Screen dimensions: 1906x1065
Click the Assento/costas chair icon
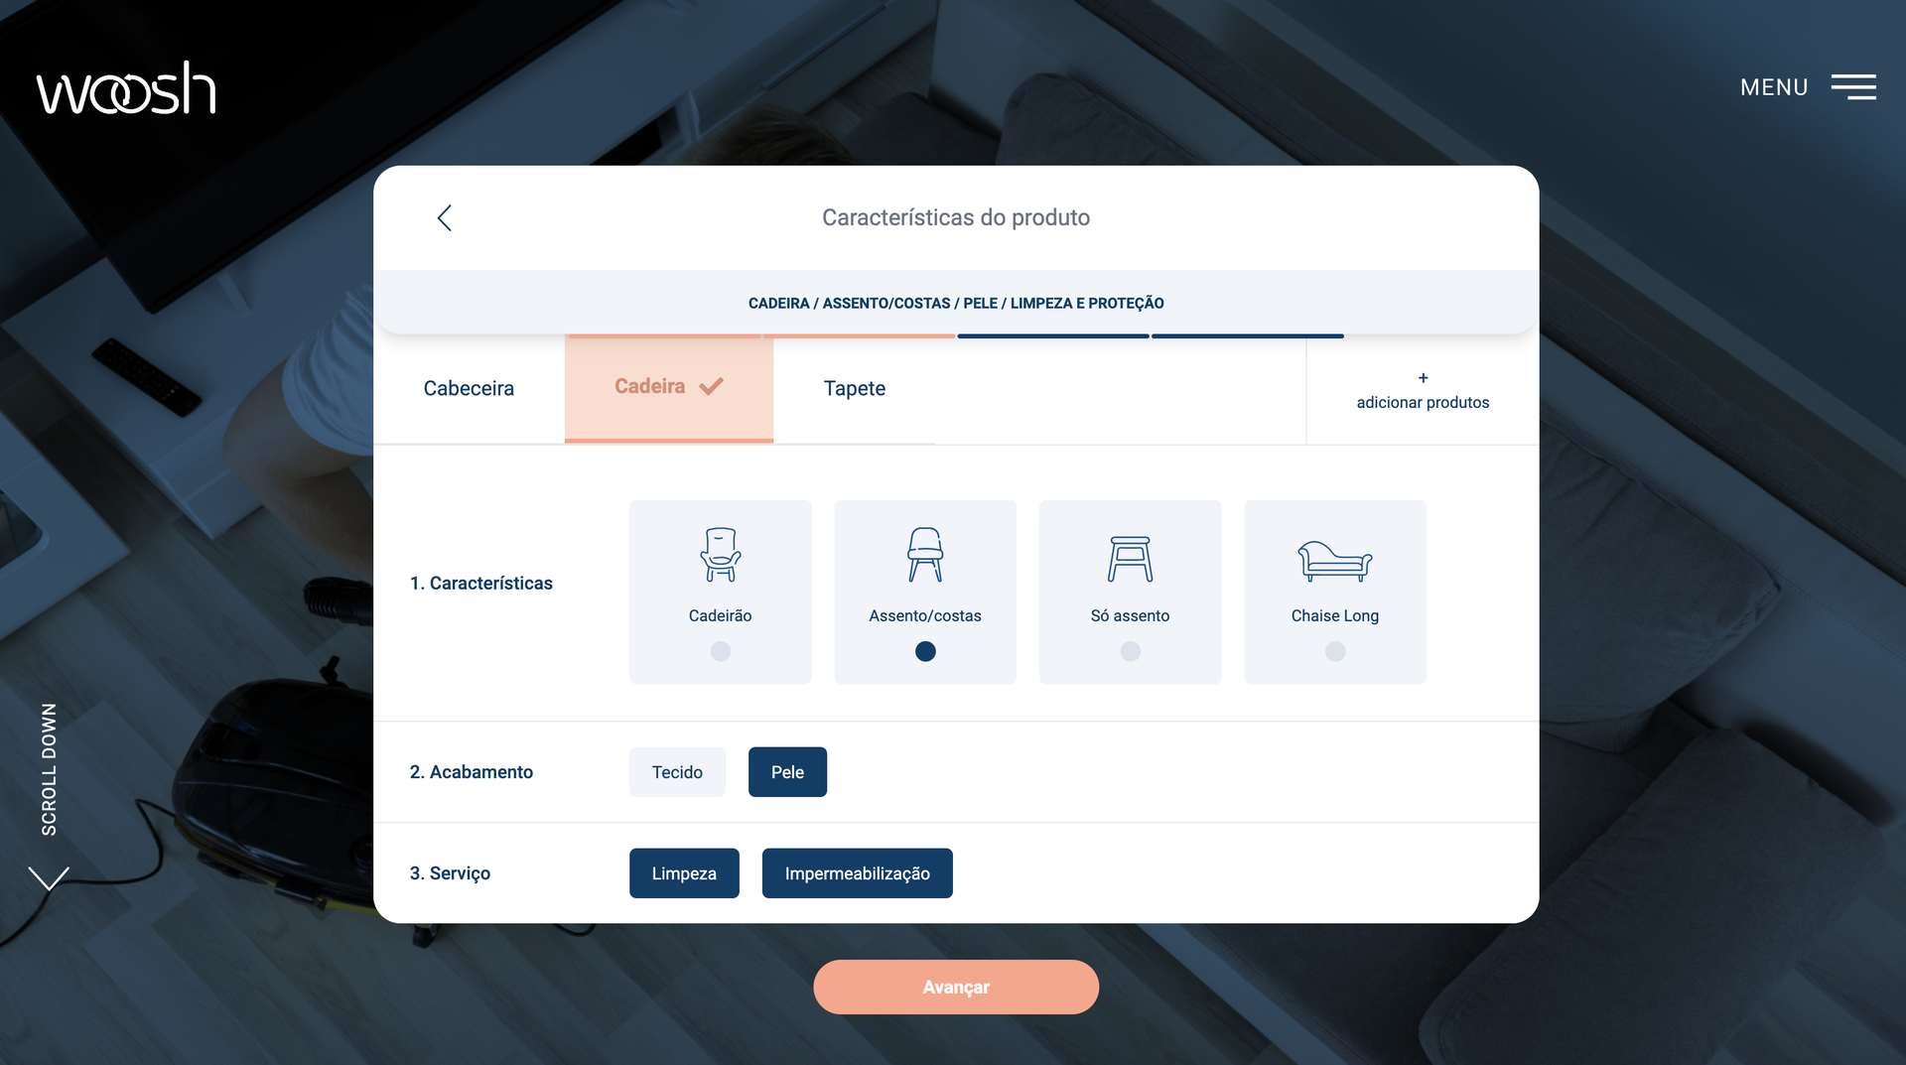point(925,554)
